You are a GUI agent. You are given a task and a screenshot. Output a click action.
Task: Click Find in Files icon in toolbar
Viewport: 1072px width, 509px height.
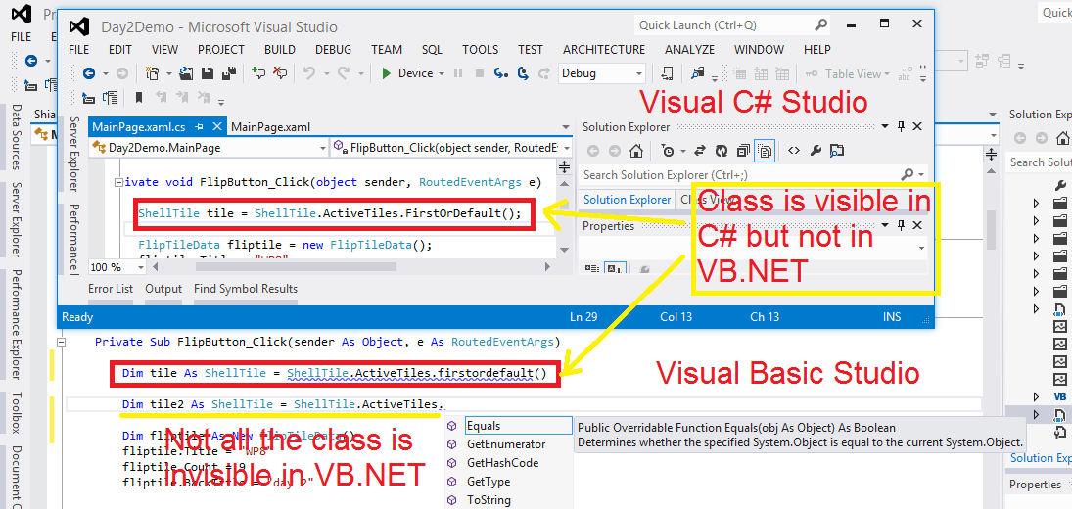pos(698,73)
